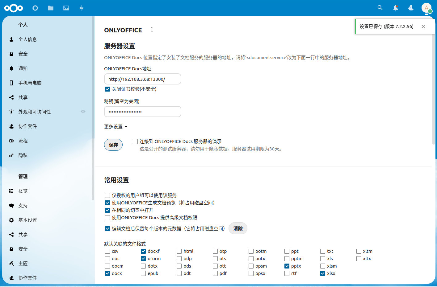The image size is (437, 287).
Task: Check the xls format box
Action: 323,259
